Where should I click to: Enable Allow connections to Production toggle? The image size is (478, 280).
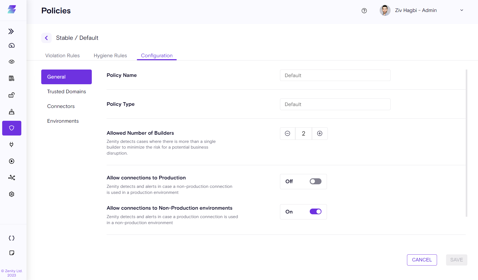click(315, 182)
